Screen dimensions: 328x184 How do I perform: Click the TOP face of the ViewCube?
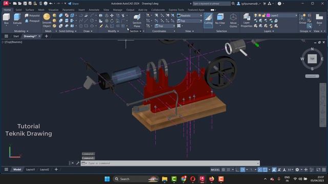312,59
